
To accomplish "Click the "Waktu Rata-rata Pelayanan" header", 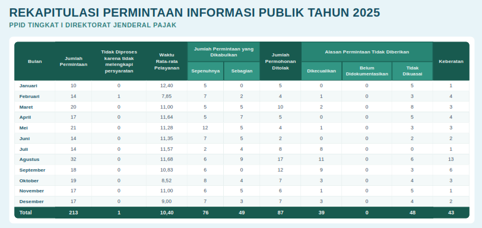I will tap(167, 61).
